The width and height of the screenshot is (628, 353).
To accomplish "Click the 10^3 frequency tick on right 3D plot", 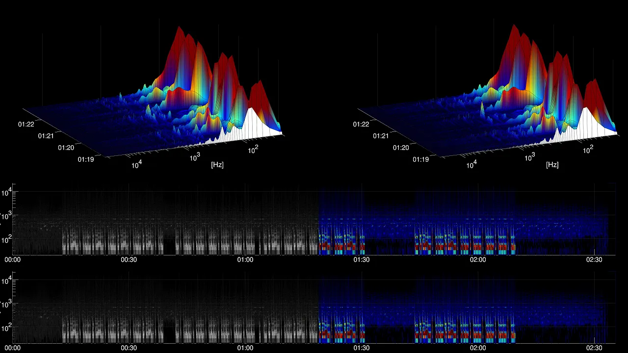I will pos(529,156).
